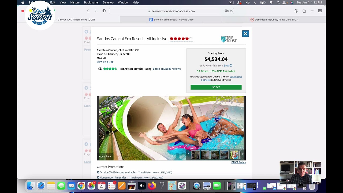Click the screen recording camera menu bar icon
This screenshot has width=343, height=193.
coord(231,2)
